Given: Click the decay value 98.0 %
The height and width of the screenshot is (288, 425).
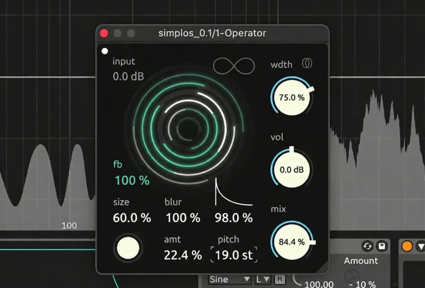Looking at the screenshot, I should [x=234, y=218].
